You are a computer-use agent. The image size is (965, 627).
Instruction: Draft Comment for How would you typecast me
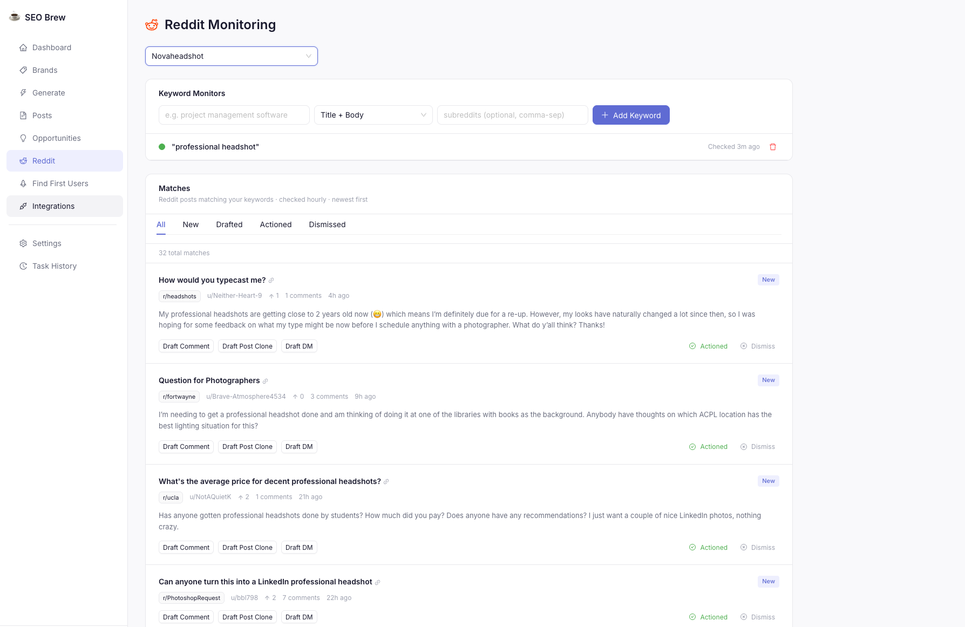[x=186, y=346]
